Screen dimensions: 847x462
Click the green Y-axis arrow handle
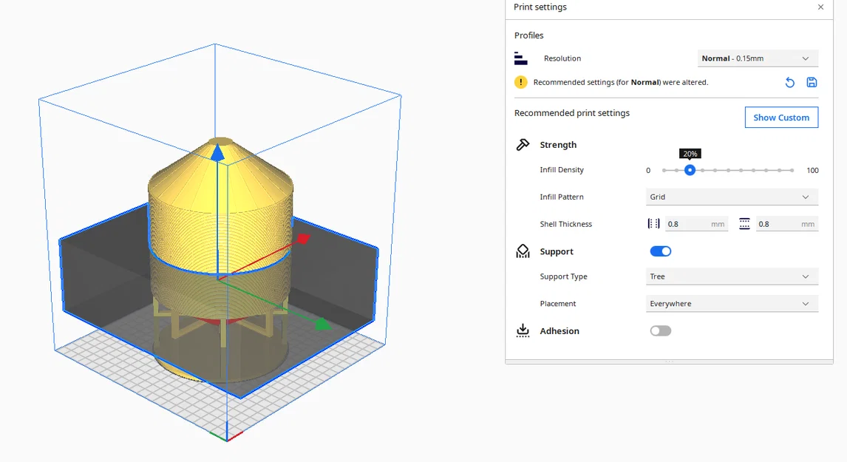pyautogui.click(x=322, y=325)
